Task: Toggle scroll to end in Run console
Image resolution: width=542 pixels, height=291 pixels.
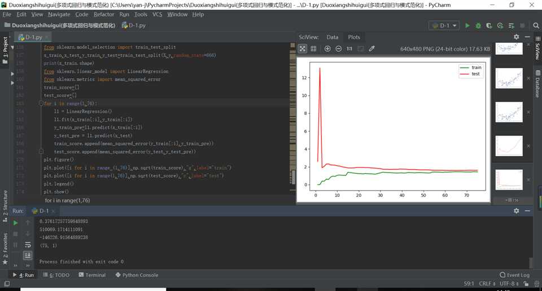Action: point(28,255)
